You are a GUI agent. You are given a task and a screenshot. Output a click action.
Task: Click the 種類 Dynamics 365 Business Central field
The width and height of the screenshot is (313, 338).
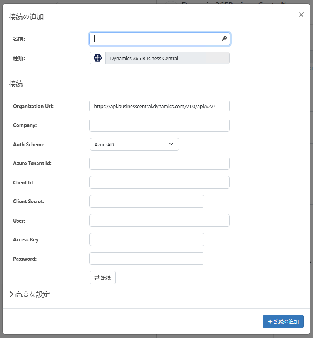pyautogui.click(x=159, y=58)
